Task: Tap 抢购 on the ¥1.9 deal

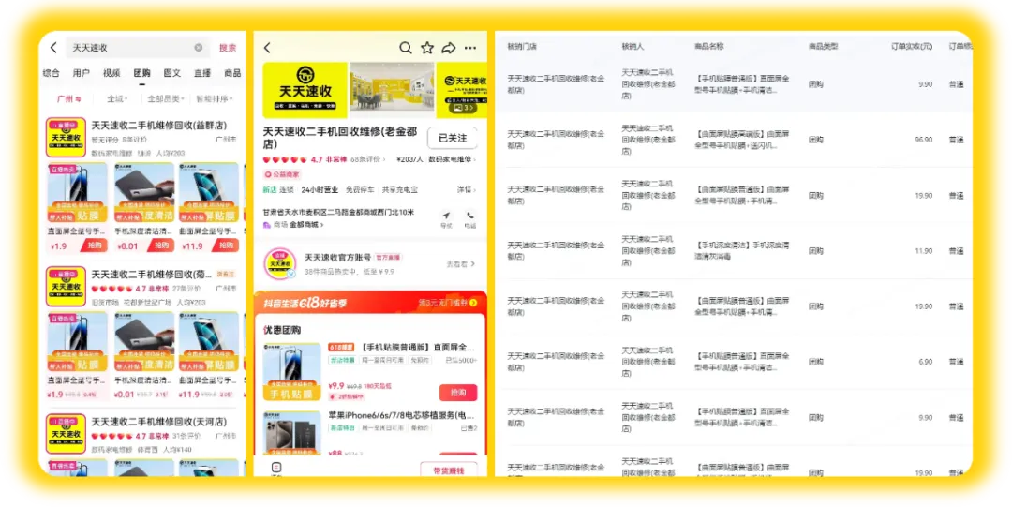Action: tap(95, 246)
